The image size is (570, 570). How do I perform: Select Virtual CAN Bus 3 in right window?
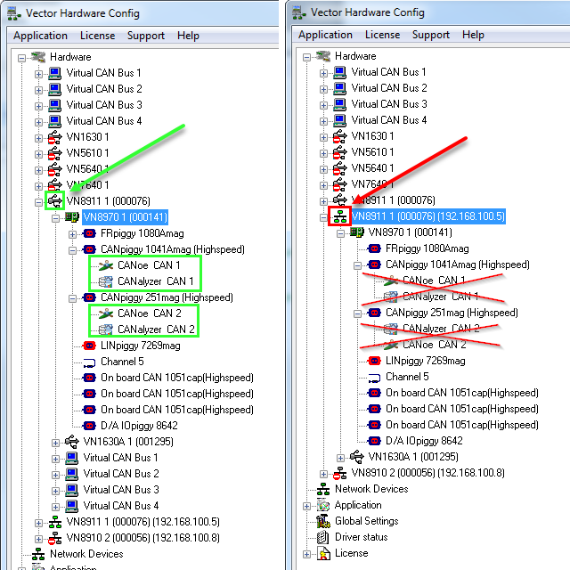point(388,104)
